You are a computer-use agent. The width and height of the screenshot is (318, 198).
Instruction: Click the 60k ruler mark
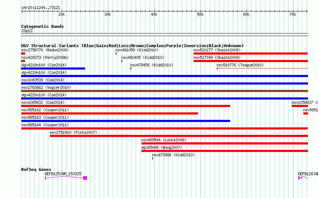tap(246, 14)
